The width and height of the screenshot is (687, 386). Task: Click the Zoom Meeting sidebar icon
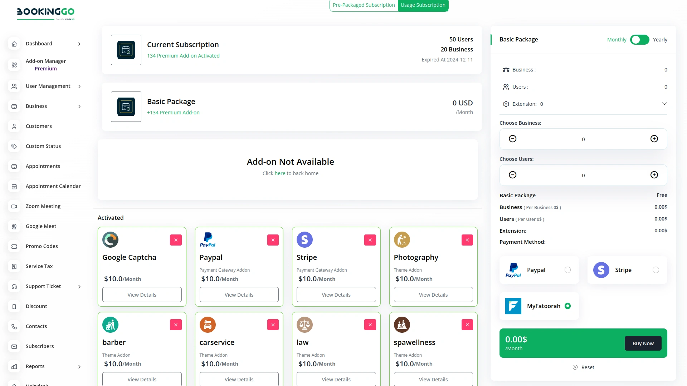click(14, 206)
